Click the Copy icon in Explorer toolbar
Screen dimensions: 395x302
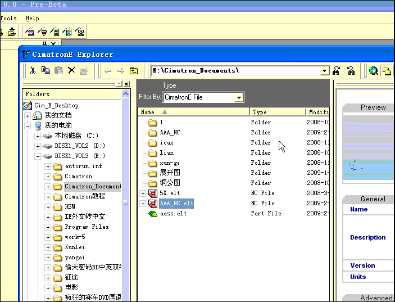[46, 70]
